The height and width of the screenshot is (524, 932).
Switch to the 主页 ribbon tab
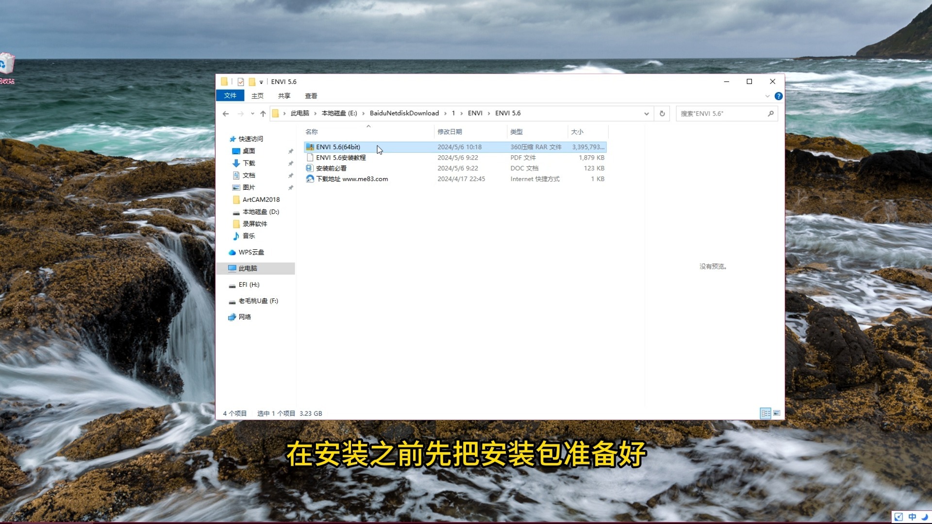(257, 96)
